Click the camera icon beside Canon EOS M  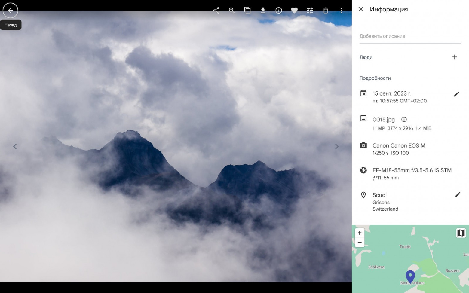coord(363,145)
